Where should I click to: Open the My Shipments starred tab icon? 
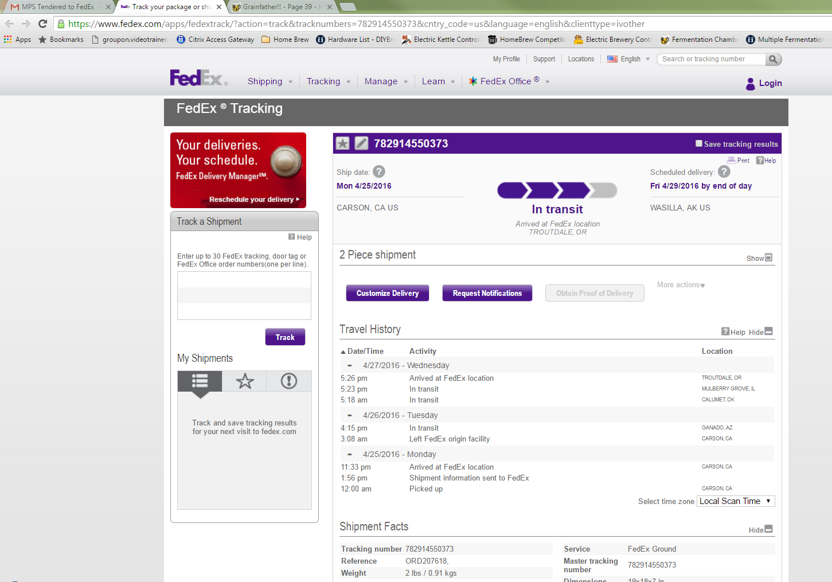(x=245, y=381)
